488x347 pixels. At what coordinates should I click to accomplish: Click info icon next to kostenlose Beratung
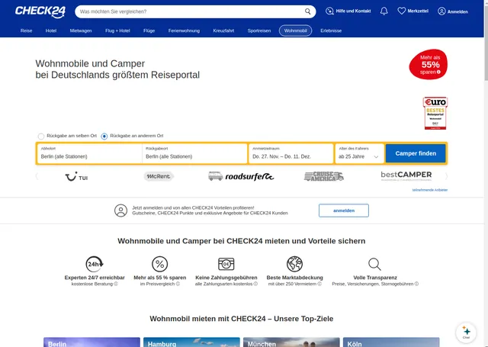tap(116, 284)
